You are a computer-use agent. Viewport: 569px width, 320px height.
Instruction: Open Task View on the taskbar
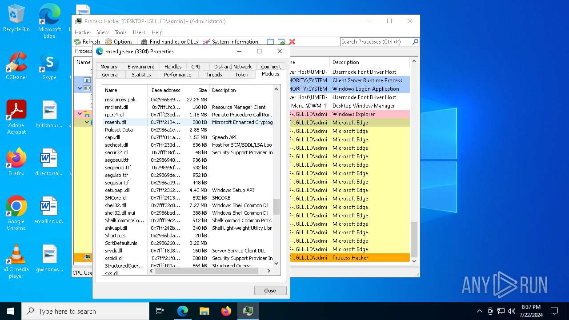click(x=160, y=311)
